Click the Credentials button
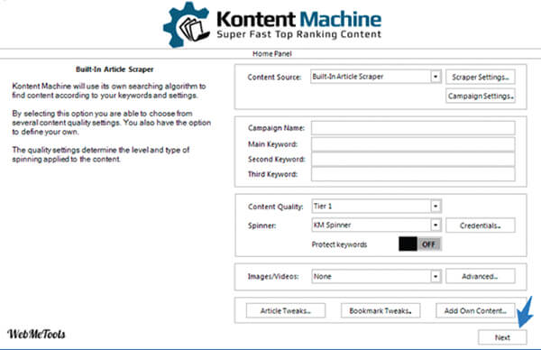541x350 pixels. [x=481, y=226]
